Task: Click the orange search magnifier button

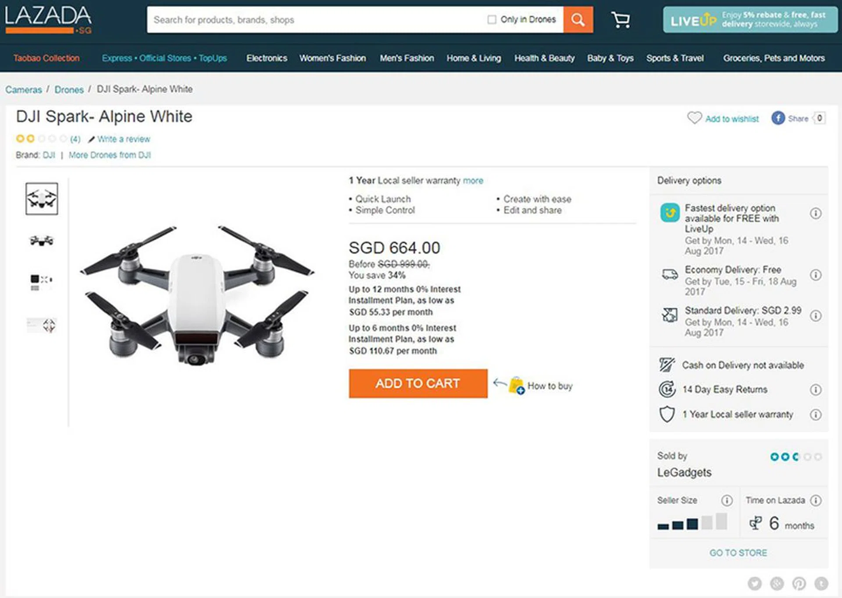Action: [578, 20]
